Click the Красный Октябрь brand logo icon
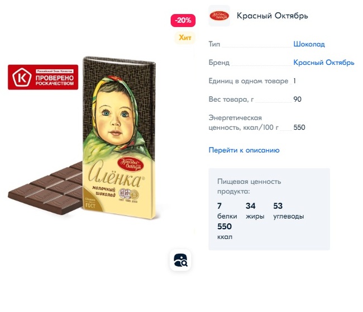Image resolution: width=363 pixels, height=312 pixels. click(x=219, y=16)
